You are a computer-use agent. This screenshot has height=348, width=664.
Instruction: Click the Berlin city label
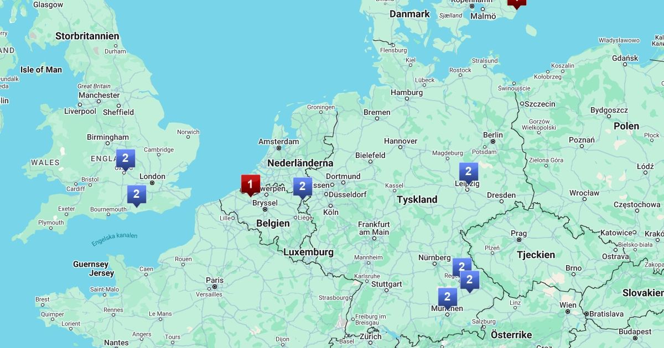(493, 135)
